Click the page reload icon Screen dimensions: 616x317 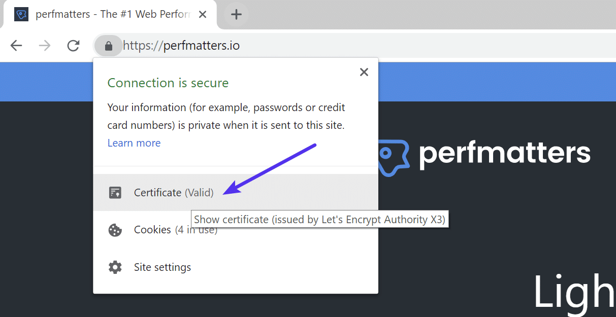pyautogui.click(x=73, y=45)
